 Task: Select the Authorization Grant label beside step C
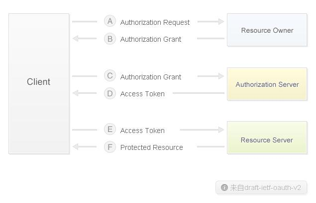(x=151, y=77)
